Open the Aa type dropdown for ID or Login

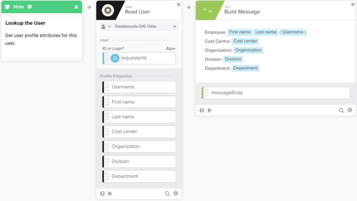[170, 49]
